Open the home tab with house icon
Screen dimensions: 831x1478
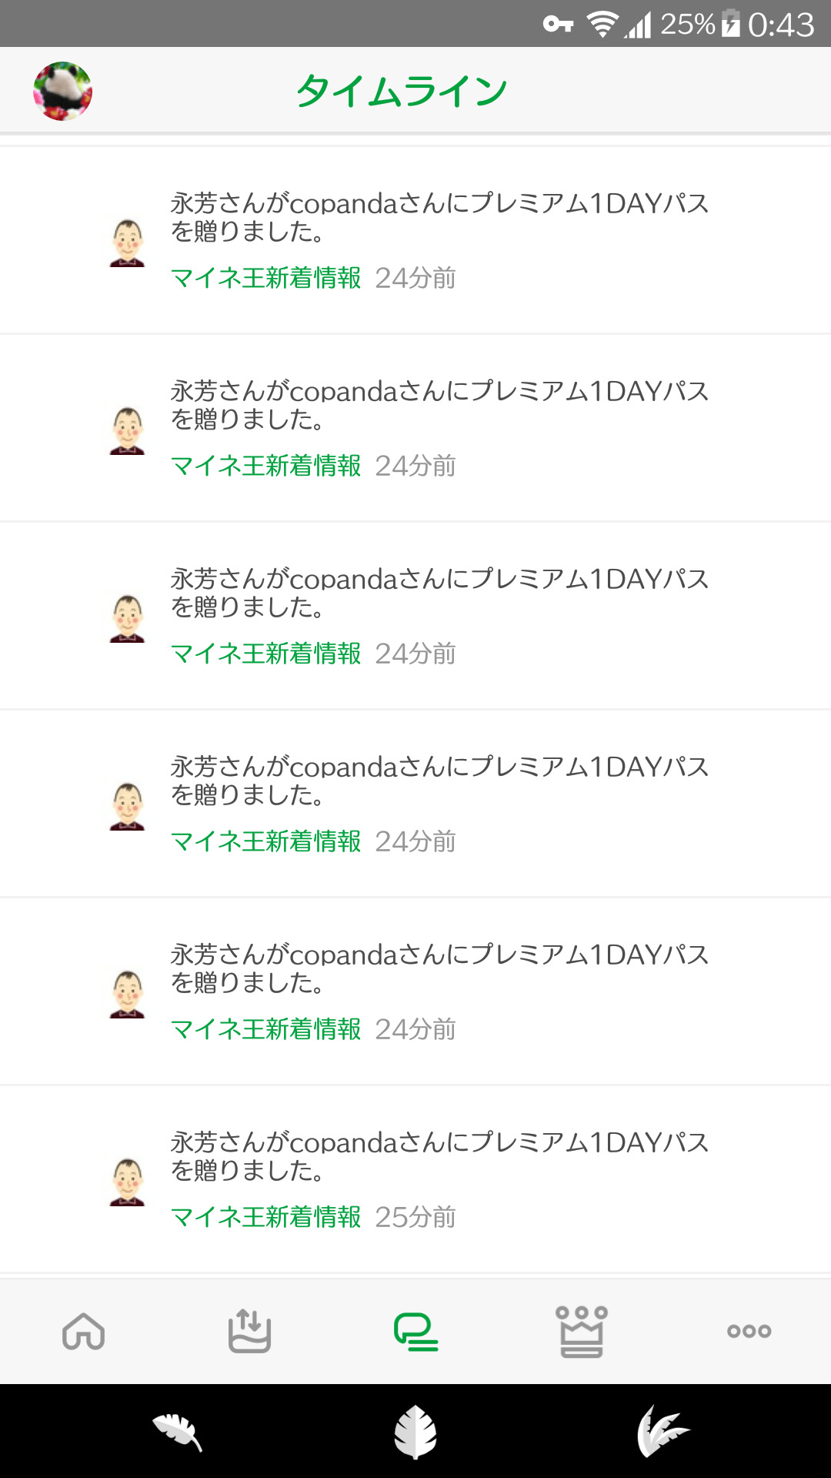(83, 1331)
